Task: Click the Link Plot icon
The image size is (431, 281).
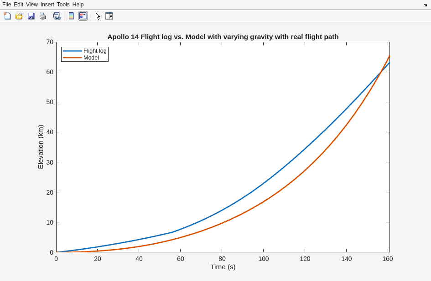Action: 57,16
